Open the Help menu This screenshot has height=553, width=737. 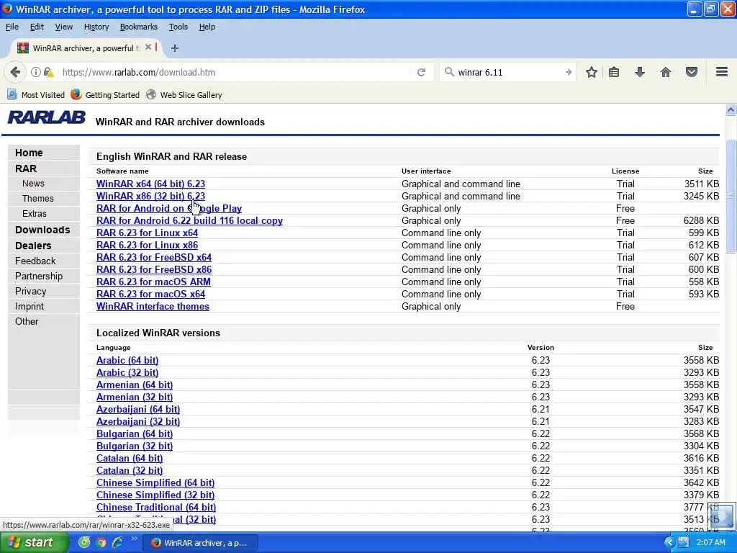click(x=207, y=27)
